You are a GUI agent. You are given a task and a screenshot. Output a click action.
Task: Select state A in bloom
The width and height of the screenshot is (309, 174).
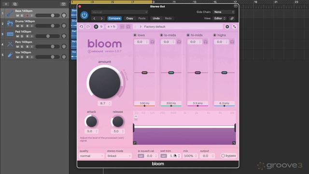point(96,27)
